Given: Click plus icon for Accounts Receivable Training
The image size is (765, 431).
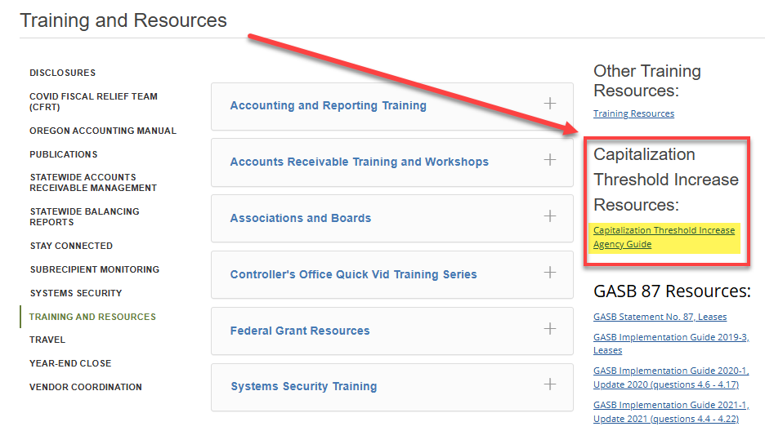Looking at the screenshot, I should click(550, 160).
